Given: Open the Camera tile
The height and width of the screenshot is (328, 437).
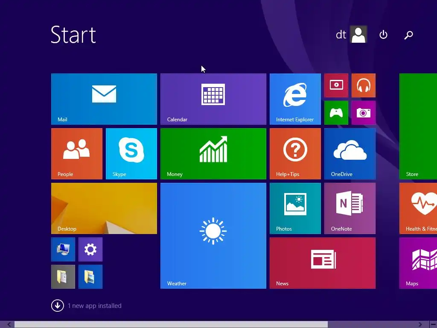Looking at the screenshot, I should point(364,113).
